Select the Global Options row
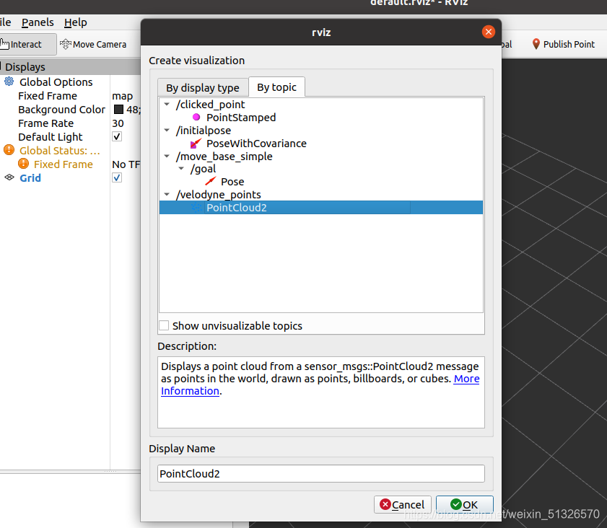607x528 pixels. pos(56,82)
